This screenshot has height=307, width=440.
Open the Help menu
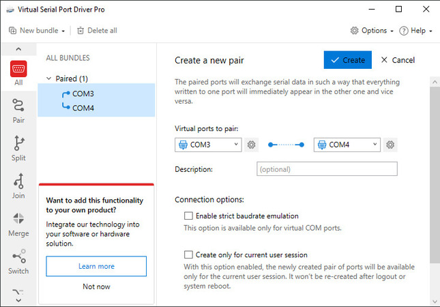click(x=415, y=31)
